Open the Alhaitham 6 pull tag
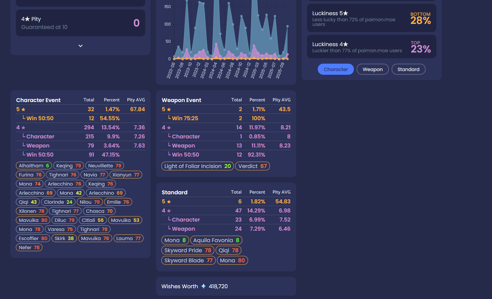The width and height of the screenshot is (492, 299). click(x=34, y=166)
